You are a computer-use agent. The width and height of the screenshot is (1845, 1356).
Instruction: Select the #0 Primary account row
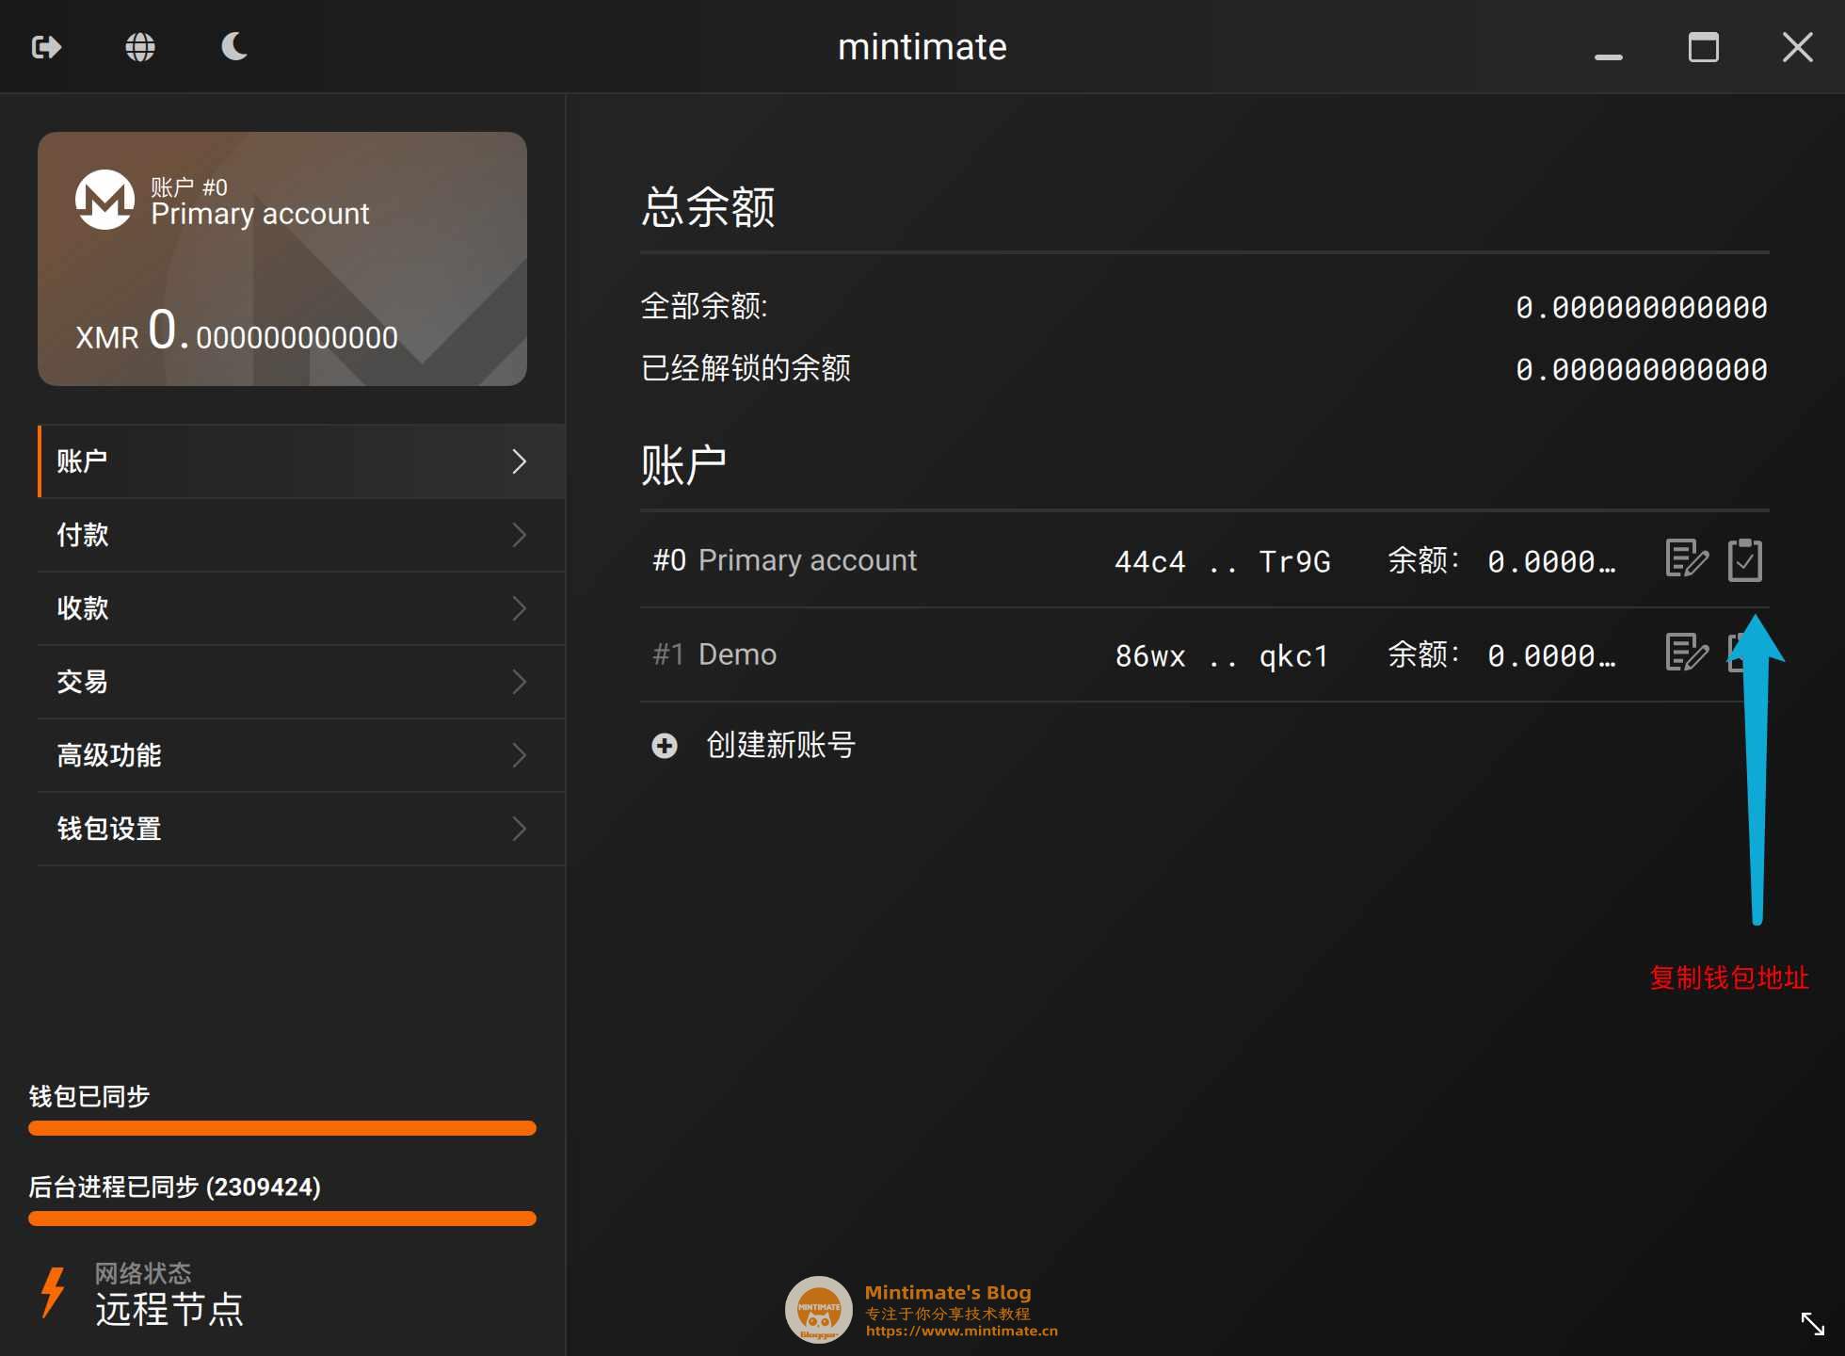[1205, 560]
